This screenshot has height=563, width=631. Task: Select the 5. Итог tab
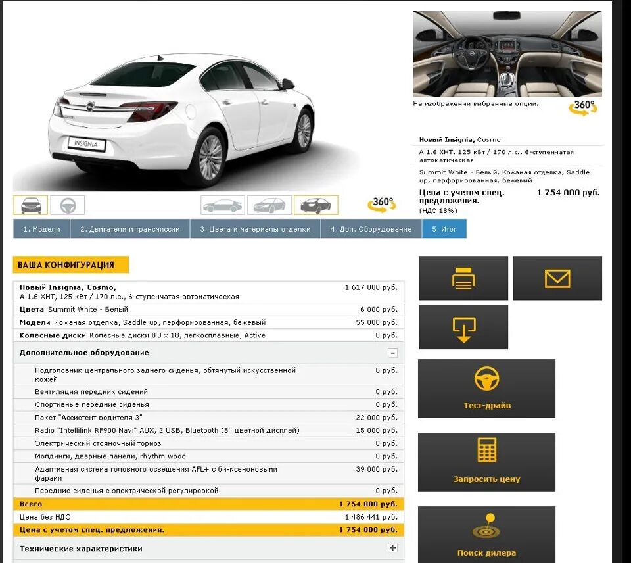click(444, 229)
